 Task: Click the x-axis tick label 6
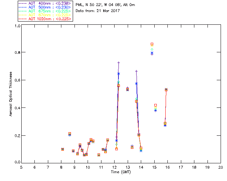(x=35, y=167)
